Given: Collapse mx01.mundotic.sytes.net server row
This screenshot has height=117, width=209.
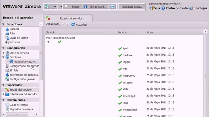Looking at the screenshot, I should coord(48,42).
